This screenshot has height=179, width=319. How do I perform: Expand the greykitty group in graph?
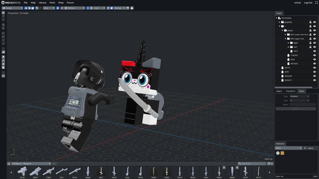tap(279, 22)
